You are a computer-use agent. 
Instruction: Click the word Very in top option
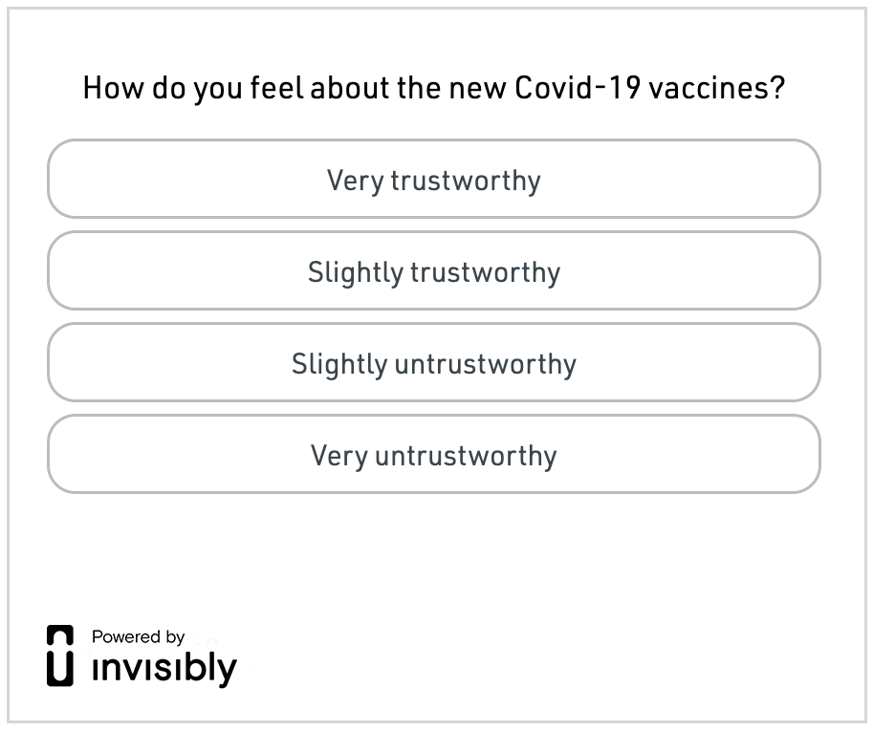(x=355, y=181)
